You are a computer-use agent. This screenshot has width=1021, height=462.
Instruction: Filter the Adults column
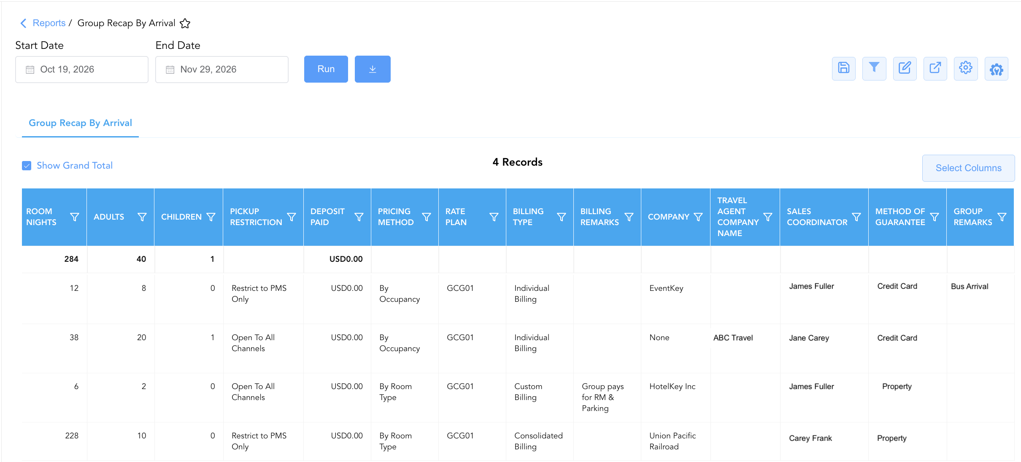click(x=142, y=217)
